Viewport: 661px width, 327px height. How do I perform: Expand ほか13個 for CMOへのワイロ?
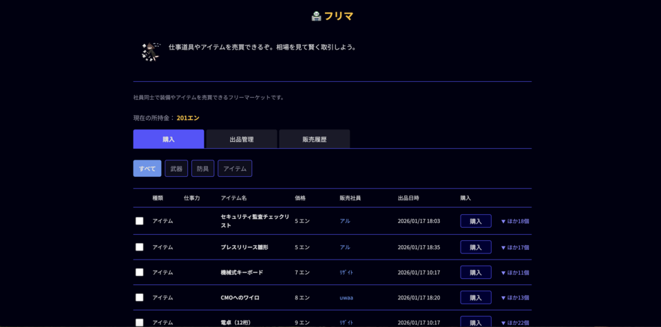pos(515,297)
